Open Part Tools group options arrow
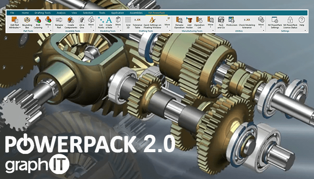 tap(51, 31)
